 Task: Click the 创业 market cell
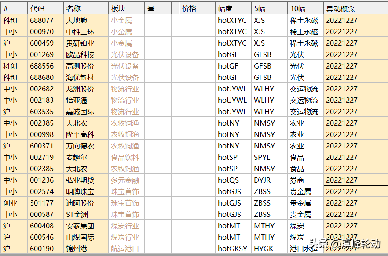(x=14, y=203)
